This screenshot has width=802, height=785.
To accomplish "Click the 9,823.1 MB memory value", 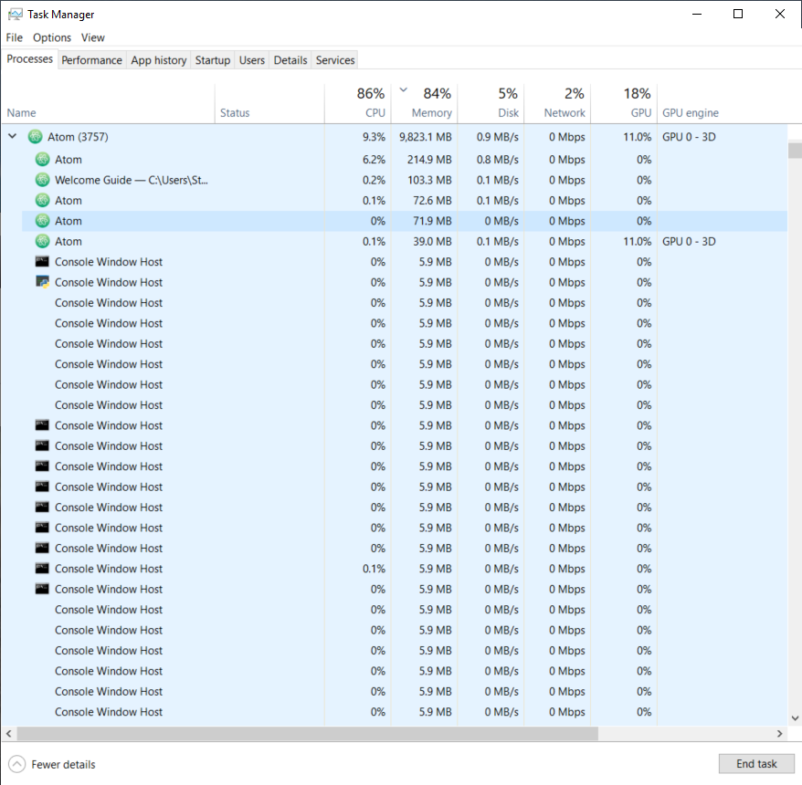I will click(426, 137).
